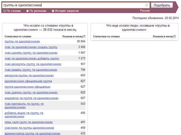Open help icon beside right 'Показов в месяц'
Viewport: 181px width, 135px height.
point(175,36)
